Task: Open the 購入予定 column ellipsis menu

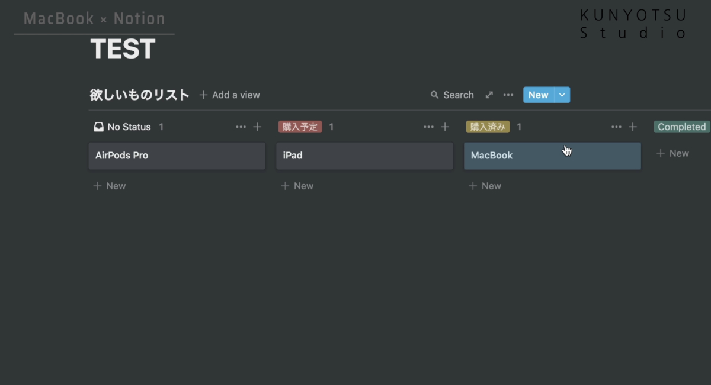Action: tap(428, 127)
